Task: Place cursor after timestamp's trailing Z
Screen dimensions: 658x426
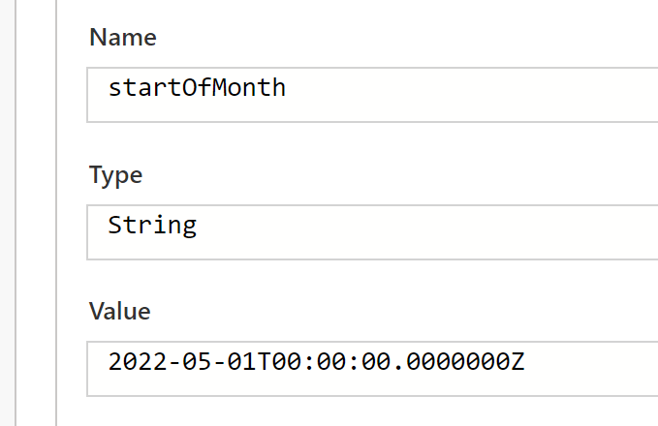Action: (x=526, y=363)
